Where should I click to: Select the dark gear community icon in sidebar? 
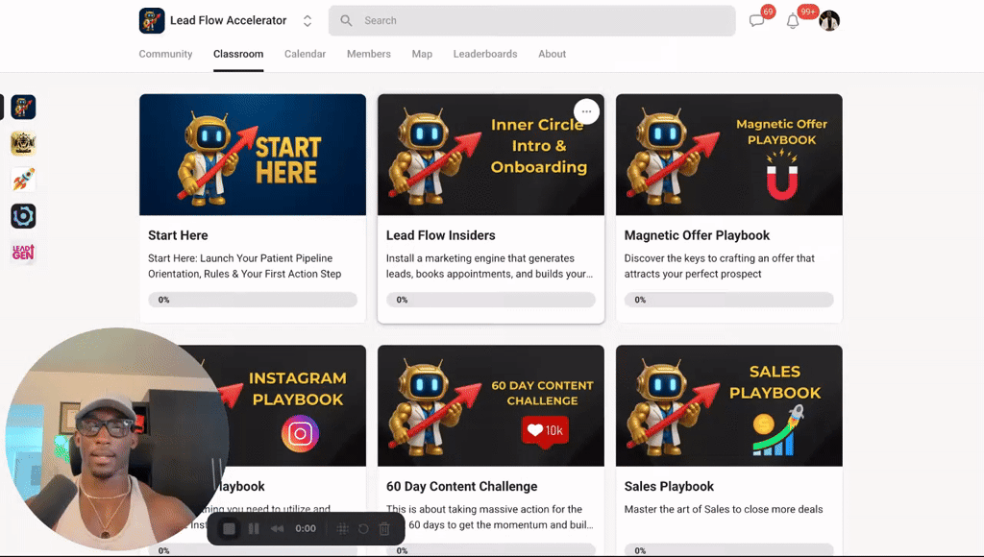coord(23,215)
